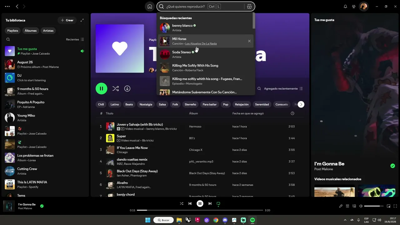Open the Crear menu
This screenshot has width=400, height=225.
67,20
